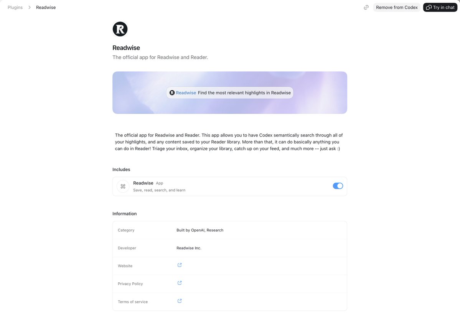Click the breadcrumb chevron separator
The height and width of the screenshot is (313, 460).
(29, 7)
